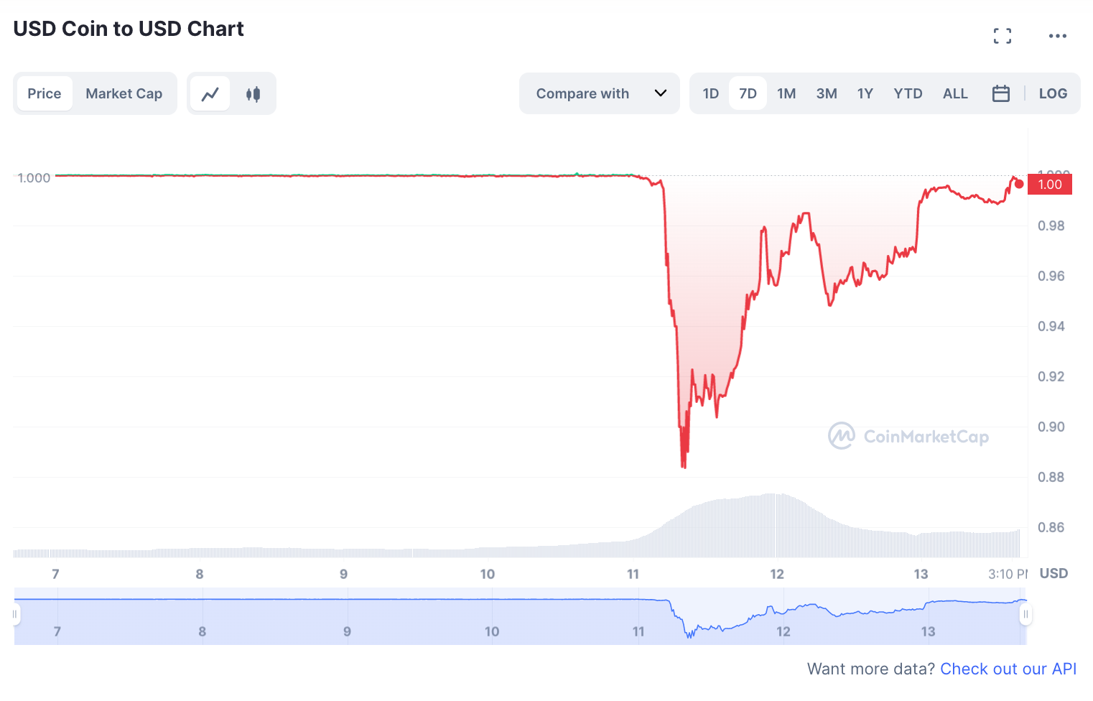The height and width of the screenshot is (701, 1093).
Task: Choose the YTD time range
Action: [x=908, y=93]
